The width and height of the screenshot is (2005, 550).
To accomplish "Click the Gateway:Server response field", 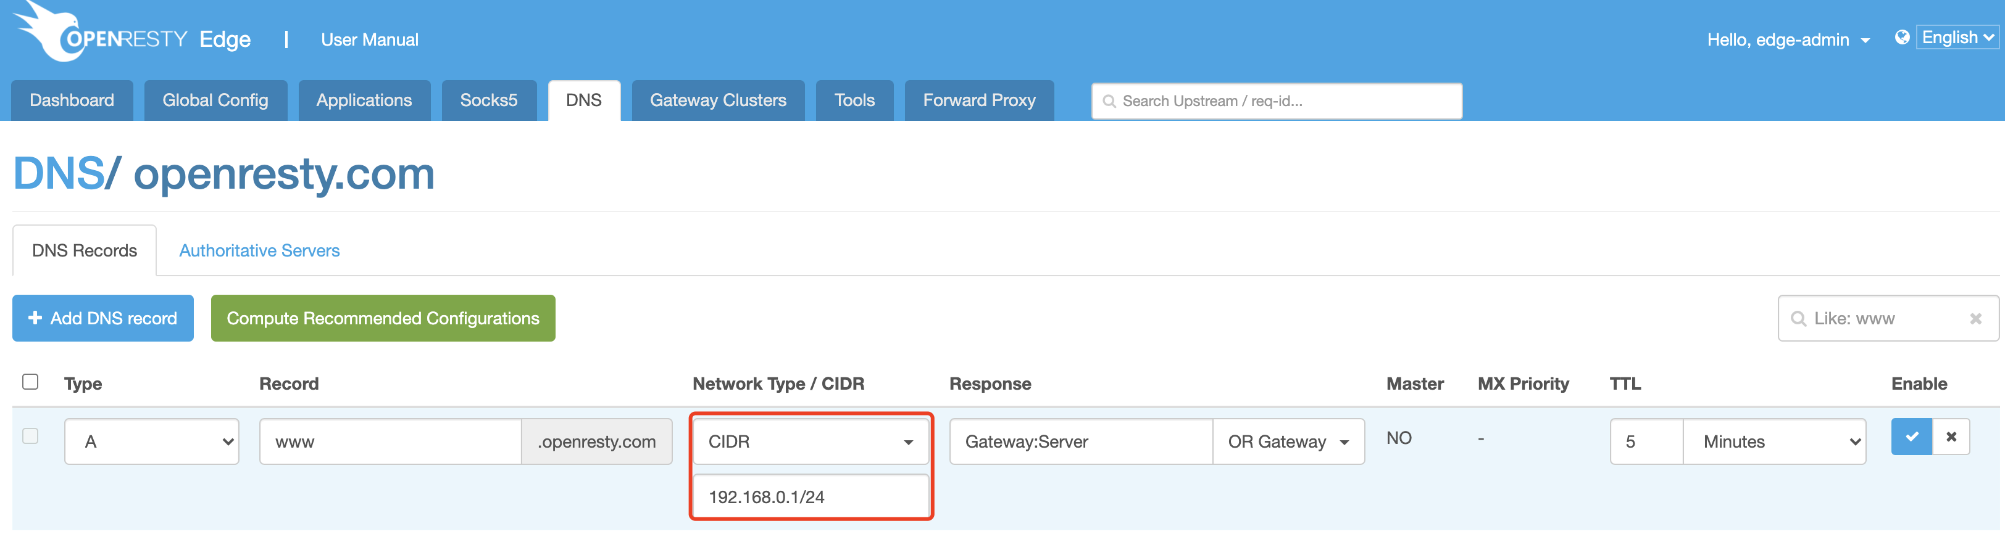I will pos(1081,442).
